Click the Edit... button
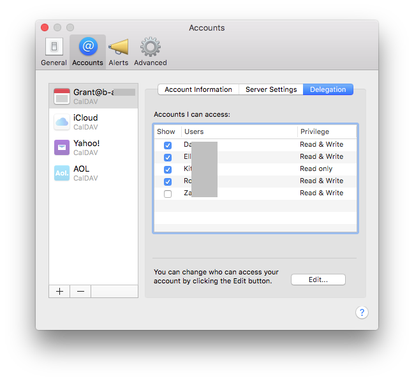This screenshot has width=414, height=381. tap(318, 280)
